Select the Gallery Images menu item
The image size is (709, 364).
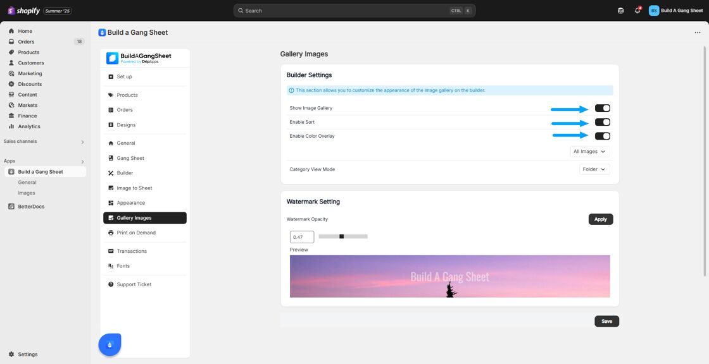[x=145, y=217]
